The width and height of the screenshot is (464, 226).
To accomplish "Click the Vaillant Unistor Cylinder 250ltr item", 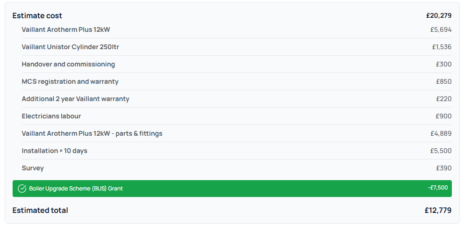I will click(x=73, y=47).
